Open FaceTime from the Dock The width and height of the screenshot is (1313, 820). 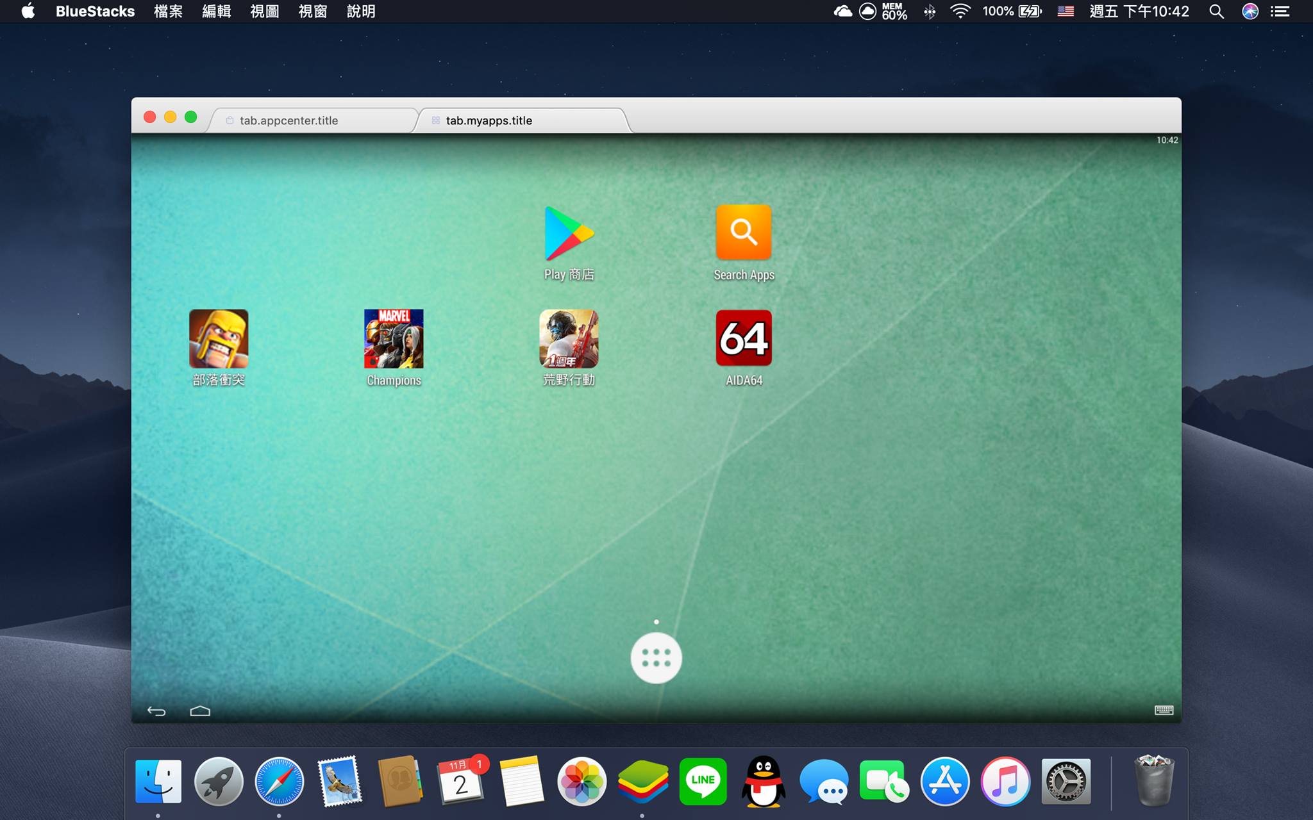coord(884,781)
